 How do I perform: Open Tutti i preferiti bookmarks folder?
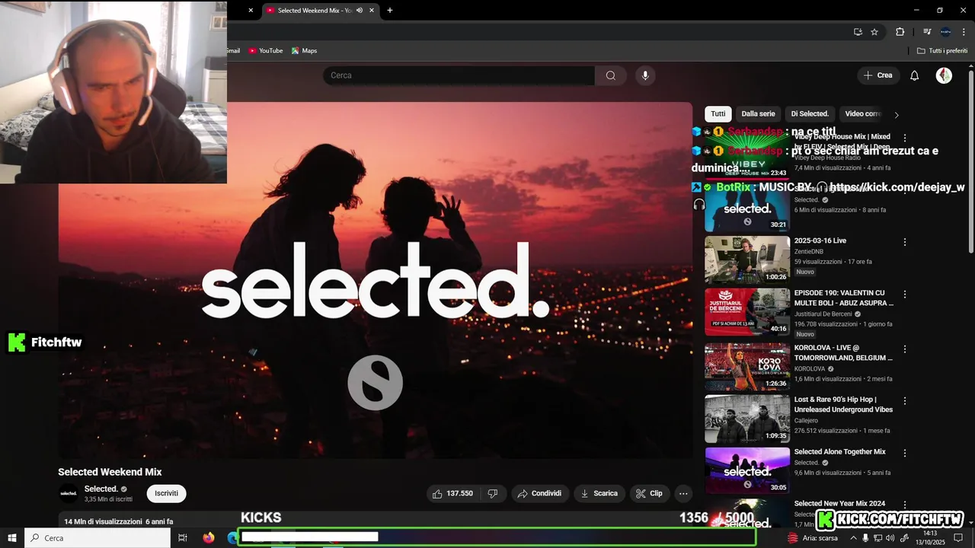click(942, 51)
